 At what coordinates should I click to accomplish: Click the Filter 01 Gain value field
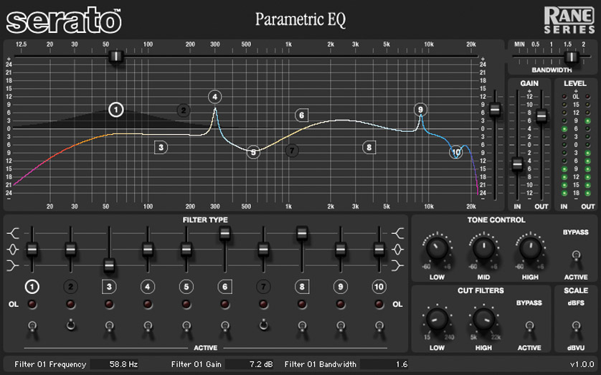point(252,364)
